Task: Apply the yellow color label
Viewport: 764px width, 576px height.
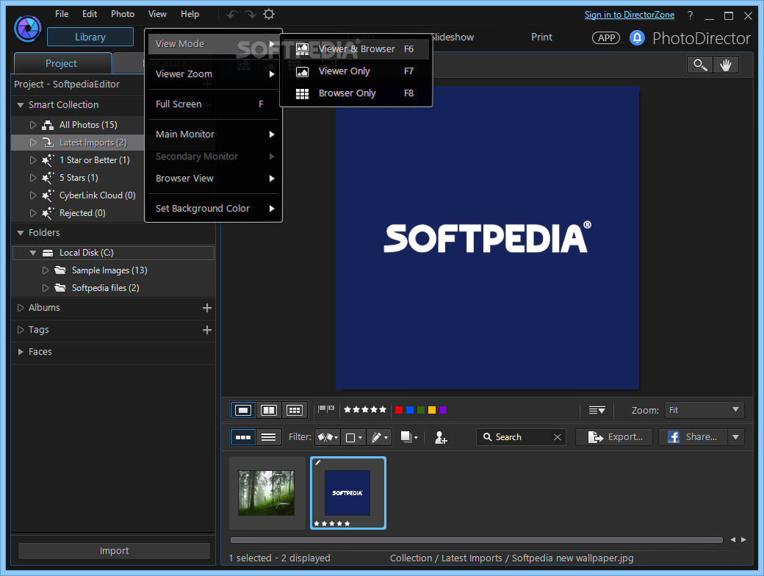Action: click(432, 410)
